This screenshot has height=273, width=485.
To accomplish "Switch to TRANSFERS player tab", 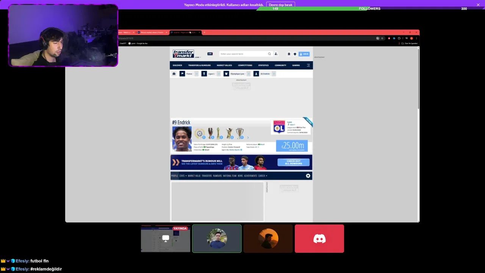I will click(207, 176).
